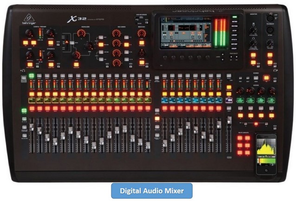The height and width of the screenshot is (201, 296).
Task: Click the lit Set B button in Assign section
Action: (256, 124)
